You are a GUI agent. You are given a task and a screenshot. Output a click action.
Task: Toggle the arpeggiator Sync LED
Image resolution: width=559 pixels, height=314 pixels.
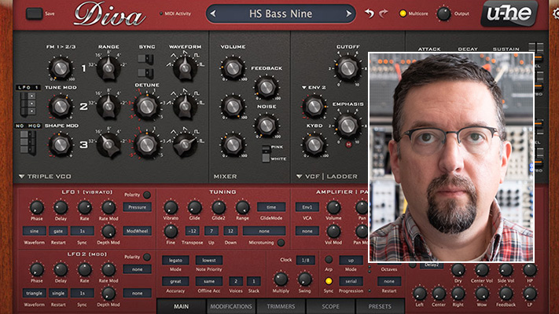click(329, 280)
